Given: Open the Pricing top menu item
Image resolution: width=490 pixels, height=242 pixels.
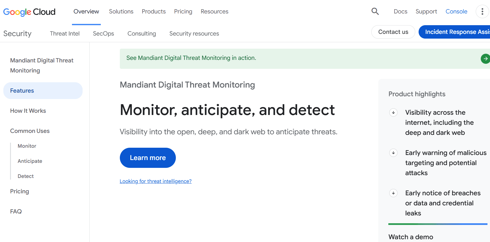Looking at the screenshot, I should pos(183,11).
